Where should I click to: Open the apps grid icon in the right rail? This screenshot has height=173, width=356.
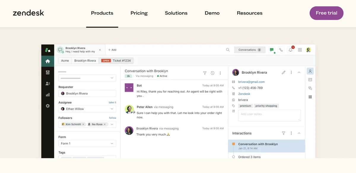(x=310, y=97)
